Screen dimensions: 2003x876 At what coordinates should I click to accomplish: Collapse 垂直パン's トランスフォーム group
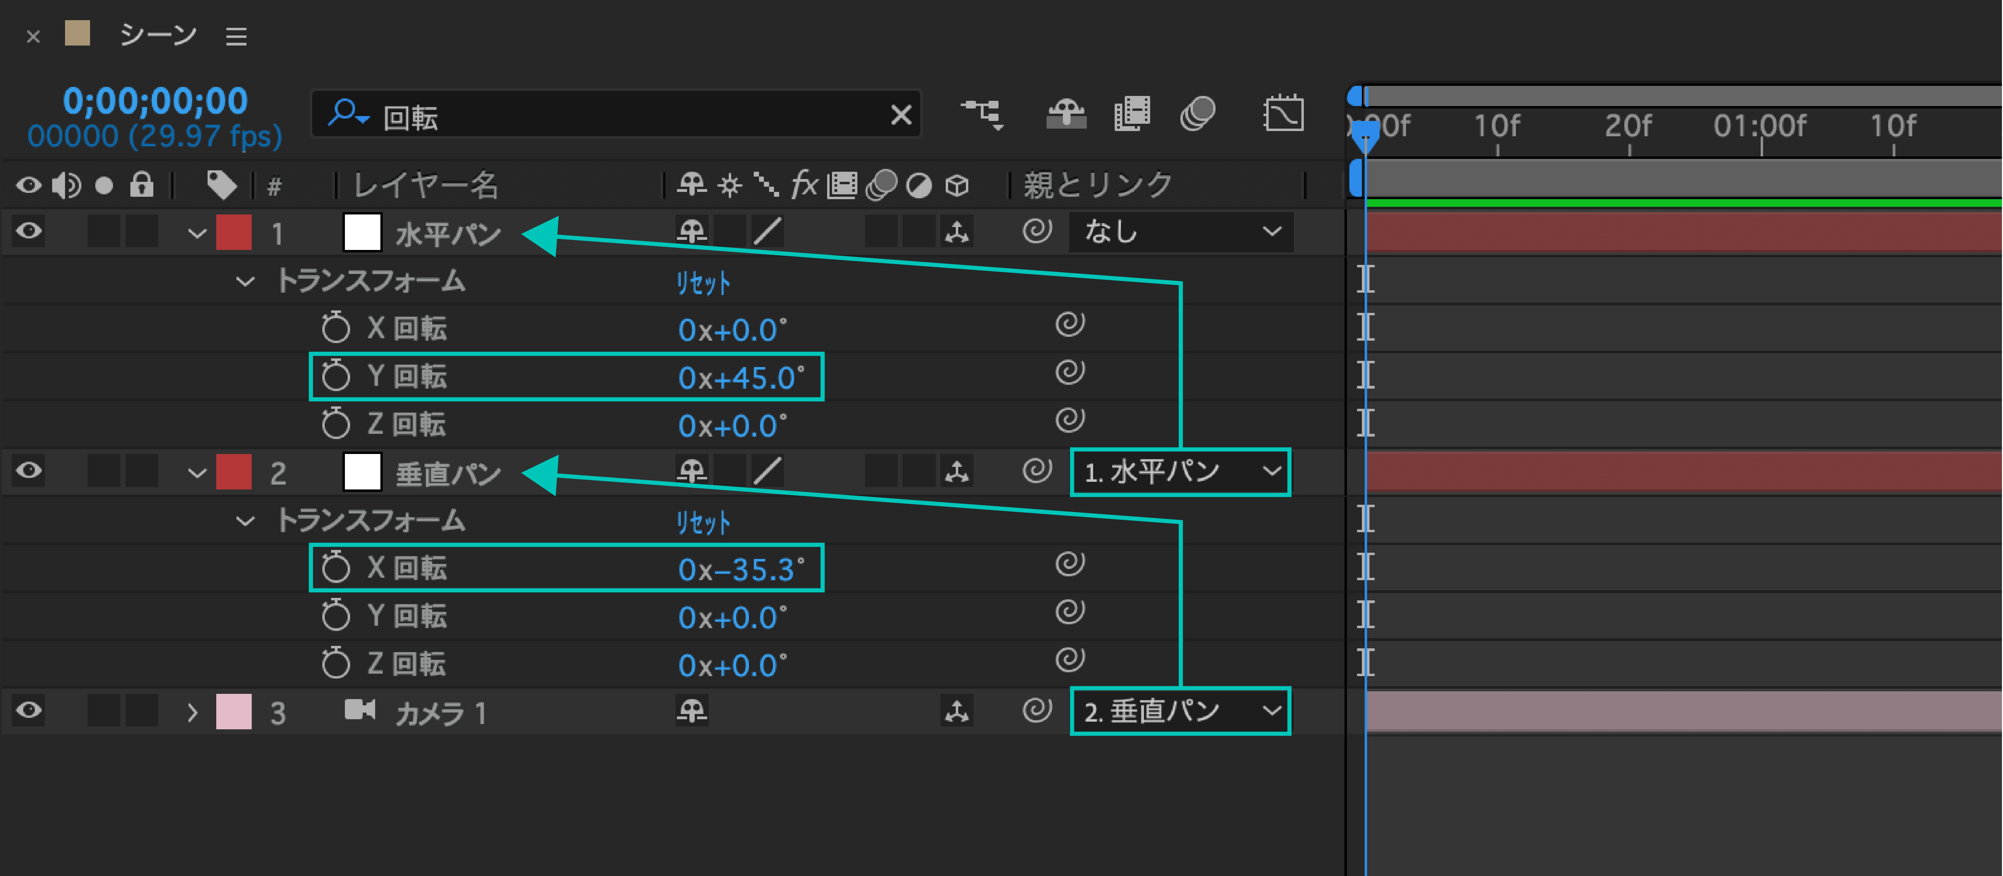pyautogui.click(x=245, y=521)
